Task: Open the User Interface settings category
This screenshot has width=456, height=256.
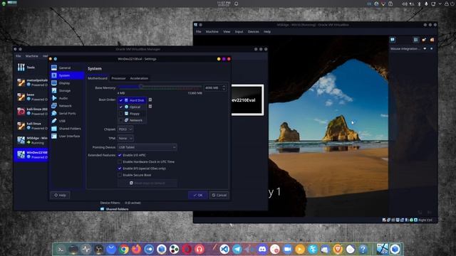Action: (67, 136)
